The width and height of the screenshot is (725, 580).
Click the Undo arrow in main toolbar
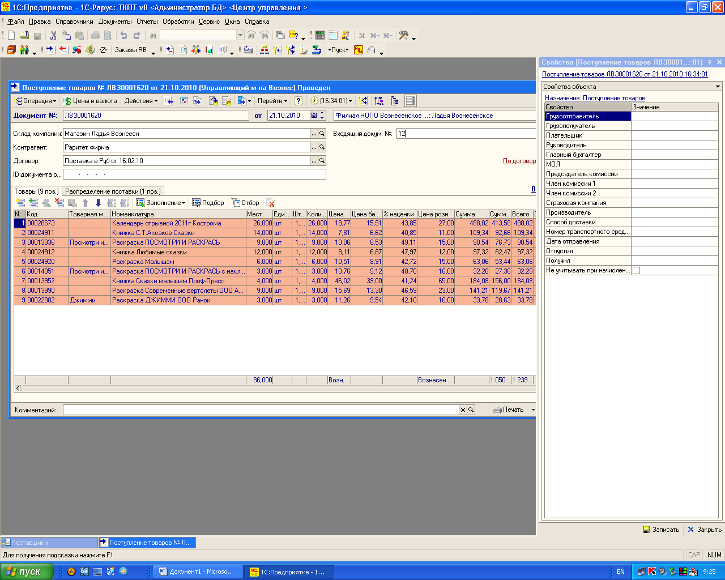tap(123, 35)
